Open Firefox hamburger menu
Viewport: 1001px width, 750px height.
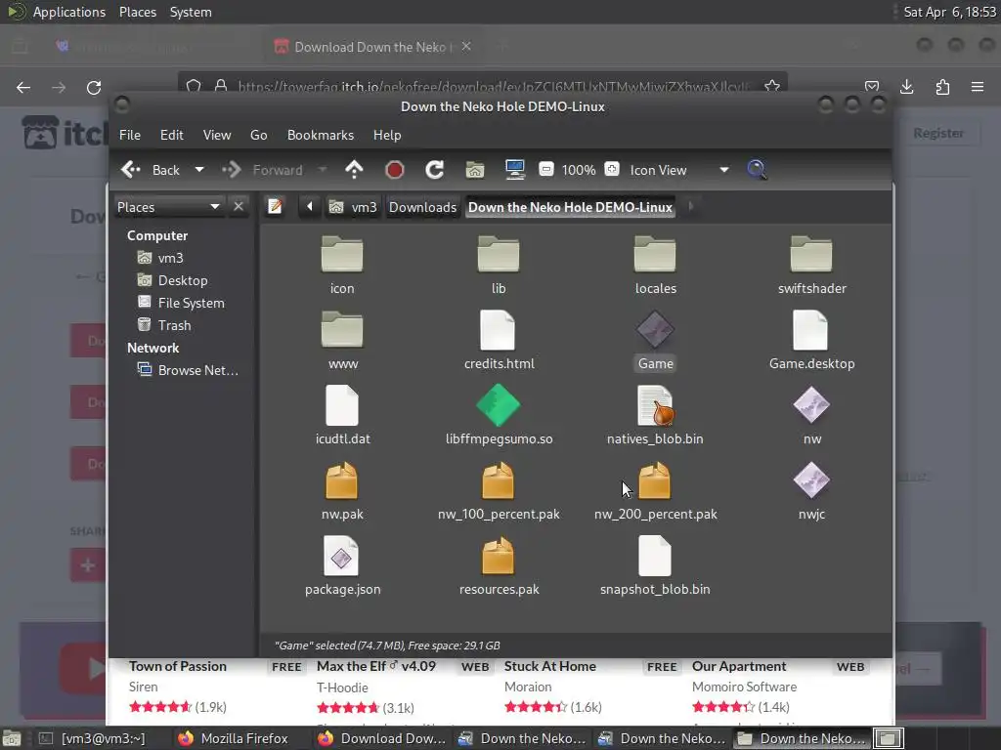tap(977, 87)
